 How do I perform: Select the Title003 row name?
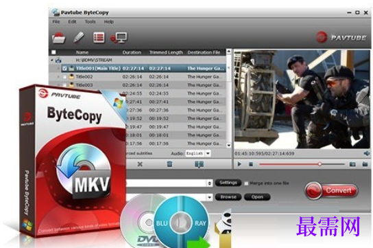(x=84, y=85)
